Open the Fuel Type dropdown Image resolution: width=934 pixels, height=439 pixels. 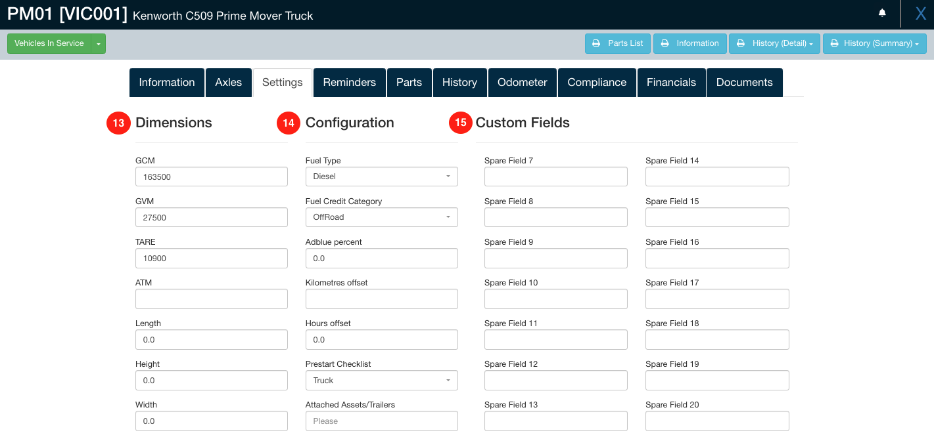pos(382,177)
